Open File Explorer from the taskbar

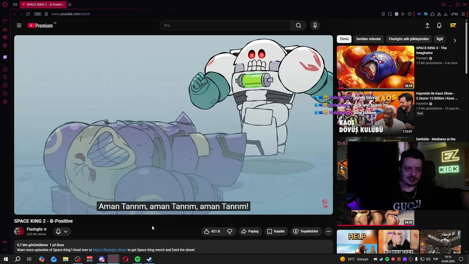point(66,259)
